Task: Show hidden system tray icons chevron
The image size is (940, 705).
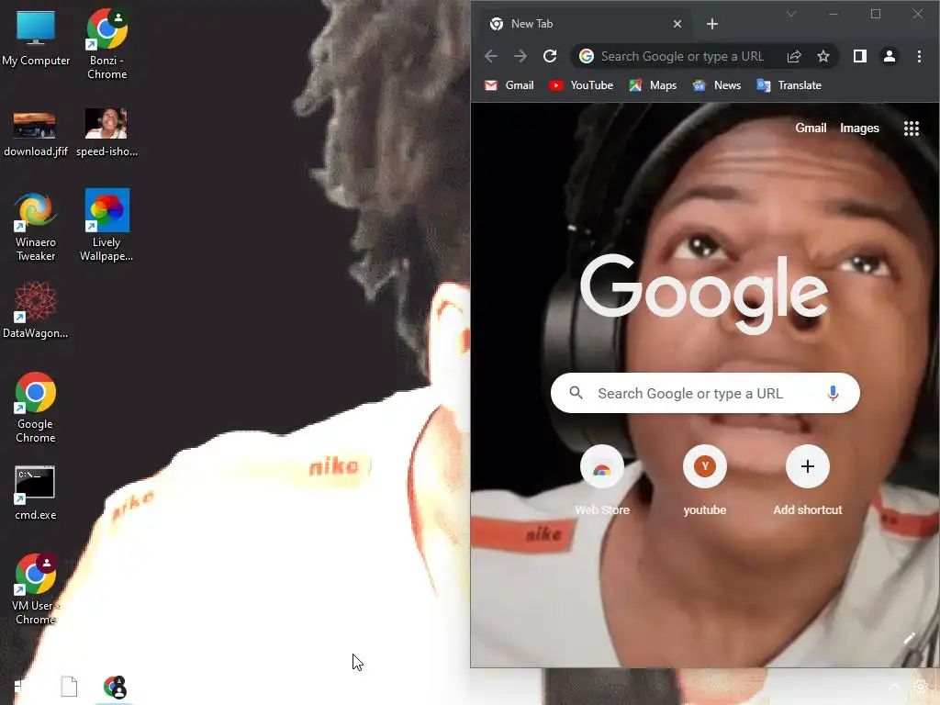Action: tap(894, 687)
